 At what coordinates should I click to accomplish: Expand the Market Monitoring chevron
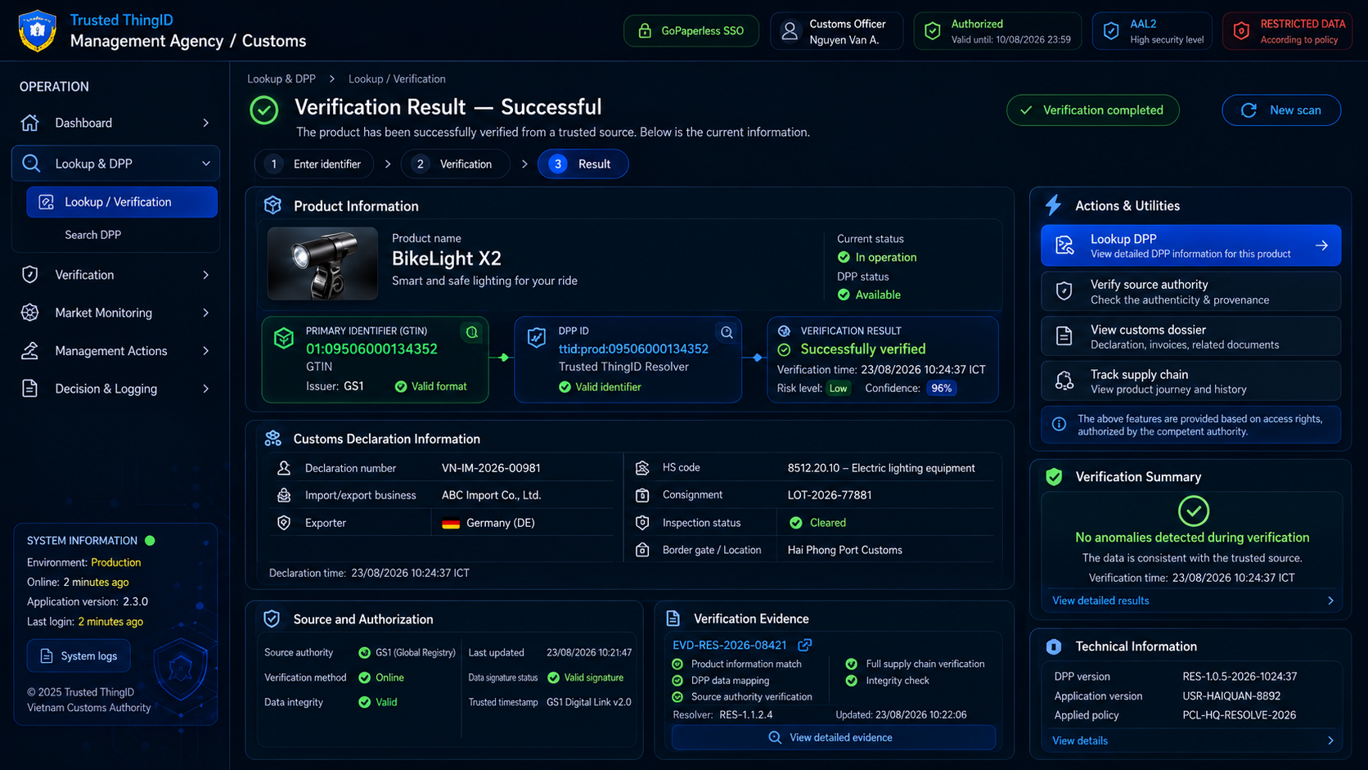pos(205,313)
